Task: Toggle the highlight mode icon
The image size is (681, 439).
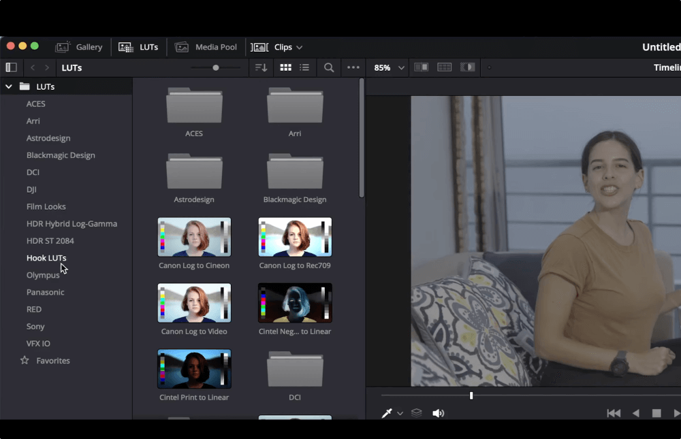Action: (467, 67)
